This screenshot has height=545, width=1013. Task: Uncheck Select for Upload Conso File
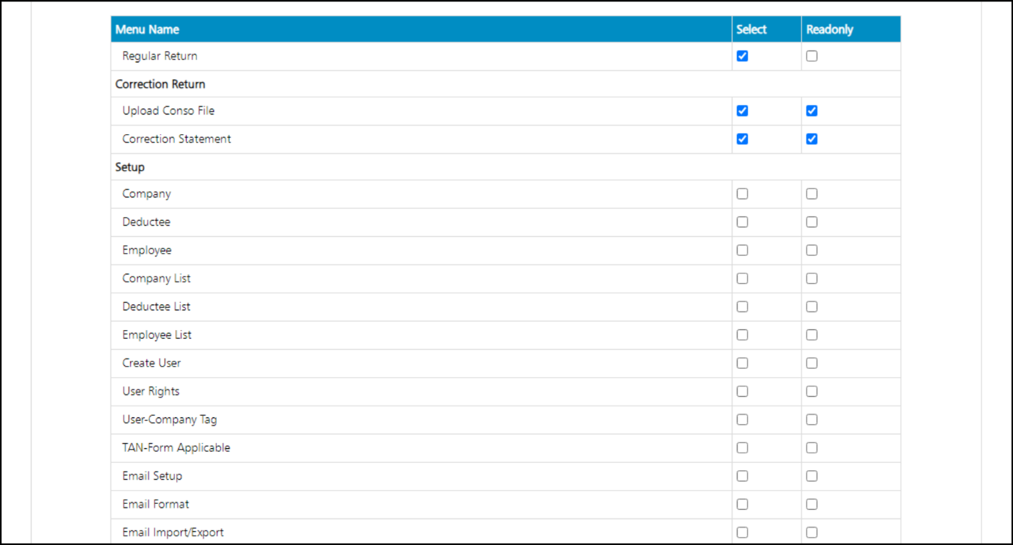[742, 111]
